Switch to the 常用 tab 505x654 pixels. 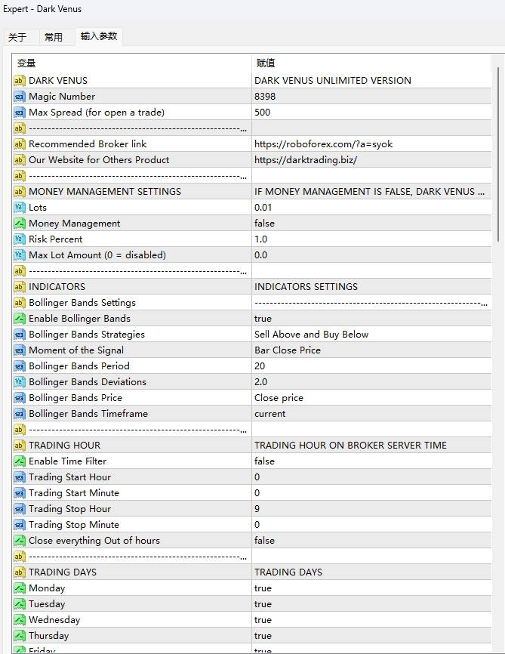(54, 37)
